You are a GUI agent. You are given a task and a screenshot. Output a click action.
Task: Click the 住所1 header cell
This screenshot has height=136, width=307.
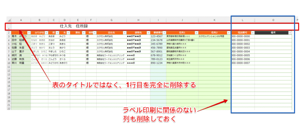click(182, 33)
